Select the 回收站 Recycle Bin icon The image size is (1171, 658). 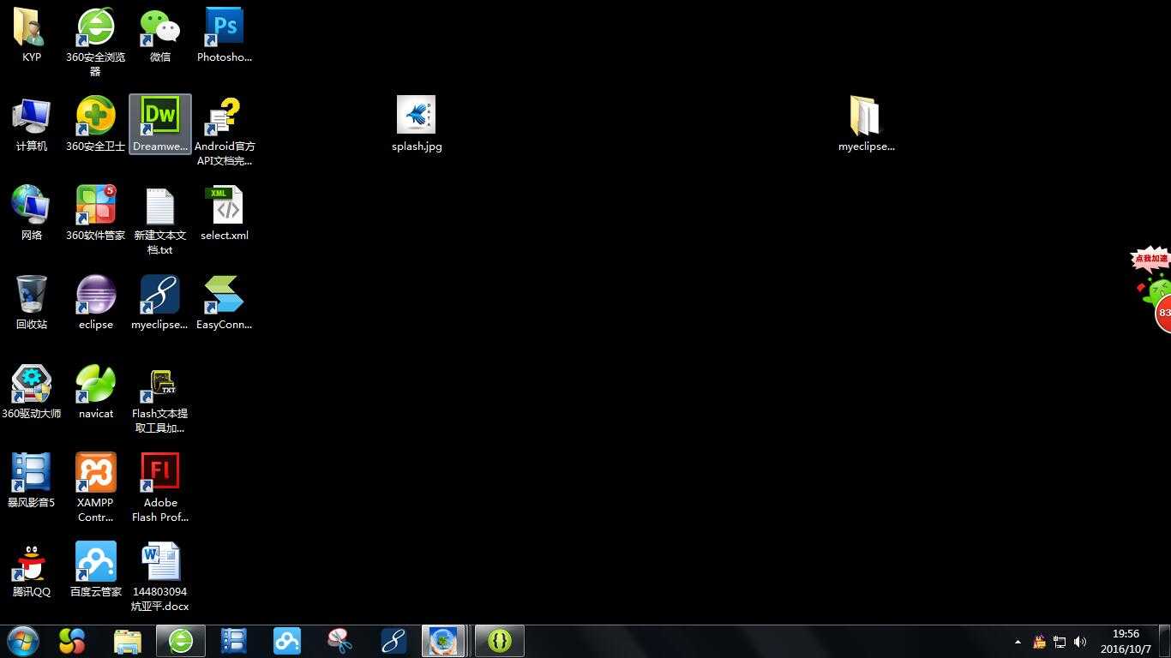pos(32,302)
